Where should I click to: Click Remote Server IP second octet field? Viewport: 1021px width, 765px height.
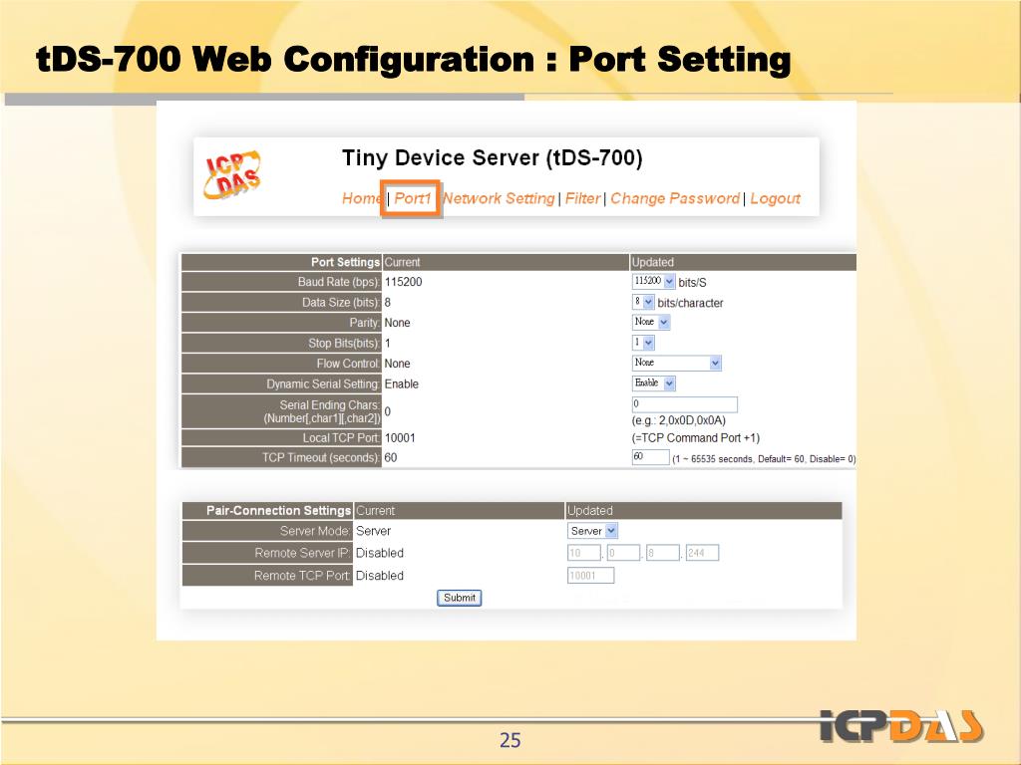pos(623,553)
